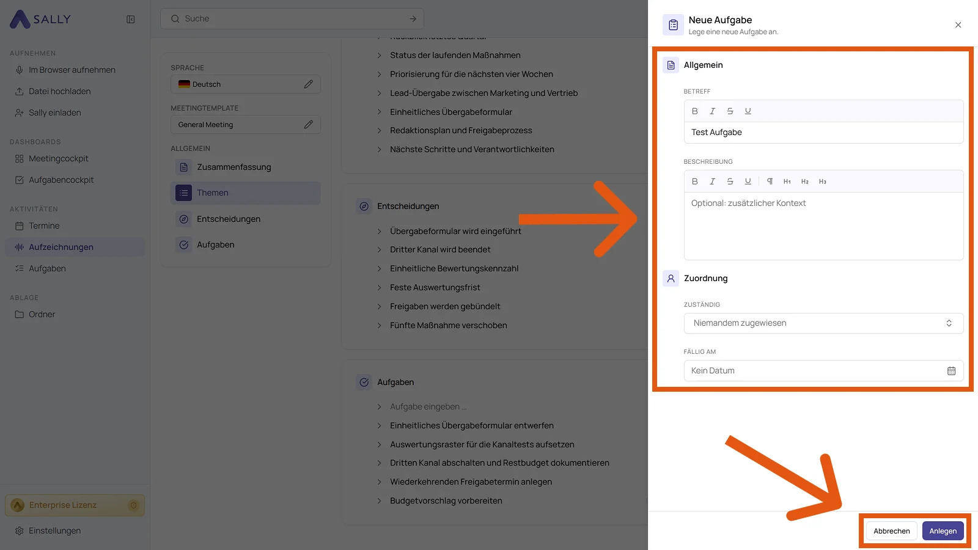Screen dimensions: 978x550
Task: Set heading H1 in Beschreibung toolbar
Action: pos(787,182)
